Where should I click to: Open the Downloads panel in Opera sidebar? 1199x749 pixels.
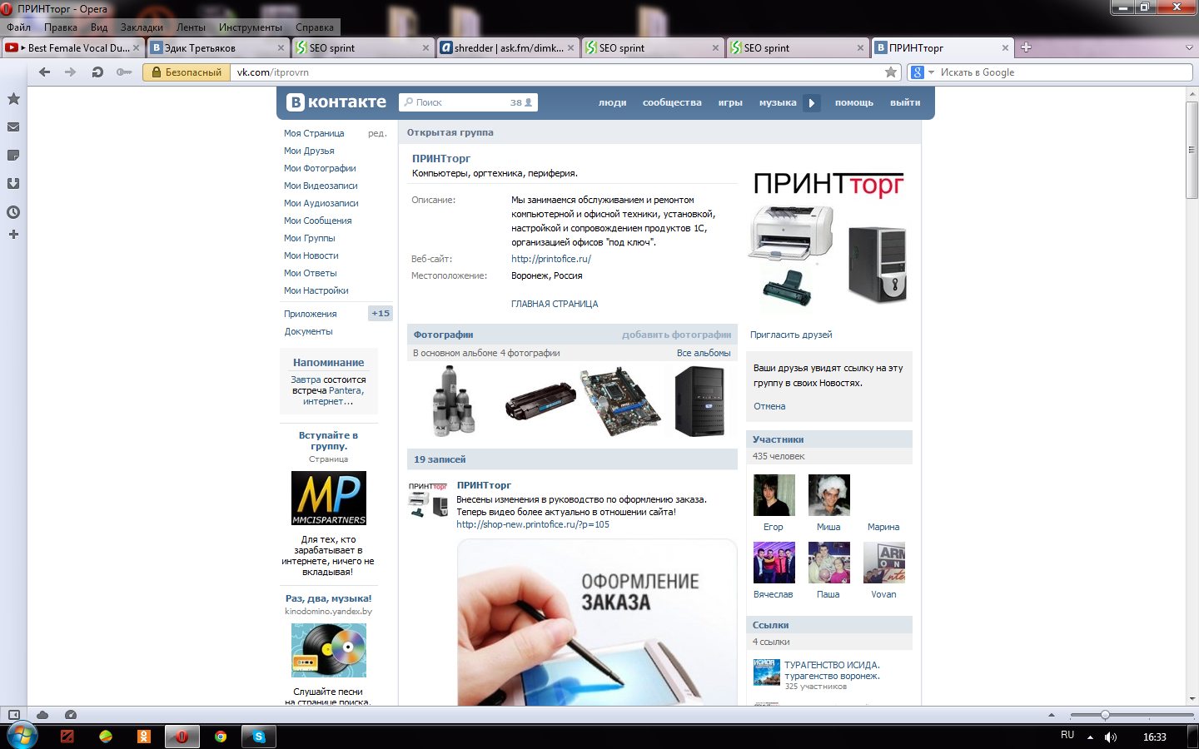(13, 184)
